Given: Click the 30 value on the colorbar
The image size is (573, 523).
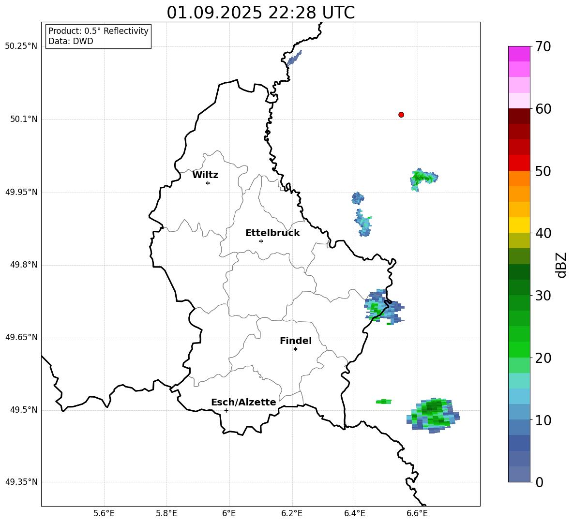Looking at the screenshot, I should tap(543, 296).
